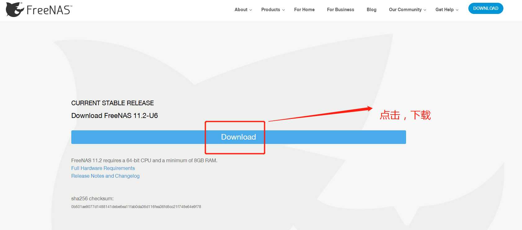Expand the Products chevron arrow

(283, 10)
